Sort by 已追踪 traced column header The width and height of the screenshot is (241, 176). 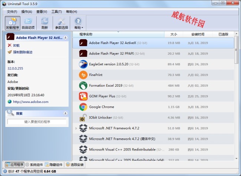coord(223,34)
